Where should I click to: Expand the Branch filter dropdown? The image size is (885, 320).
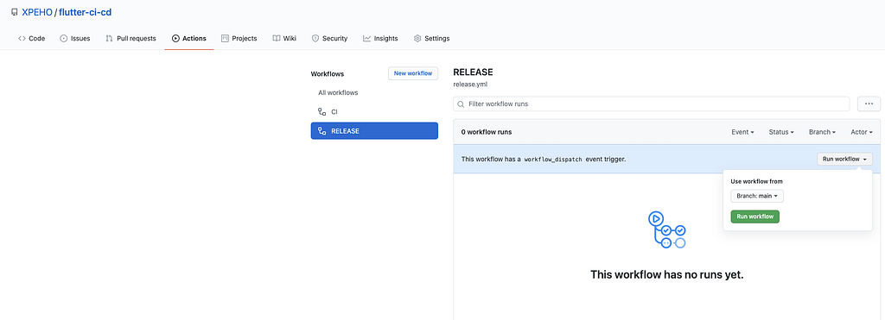point(822,132)
